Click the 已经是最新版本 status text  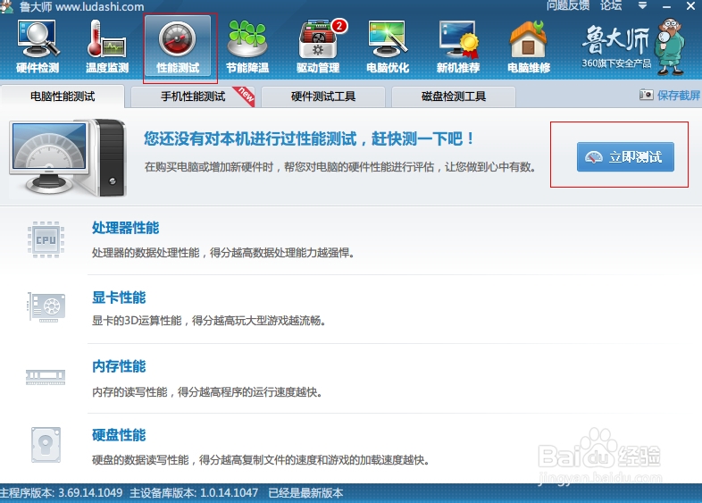[x=305, y=493]
